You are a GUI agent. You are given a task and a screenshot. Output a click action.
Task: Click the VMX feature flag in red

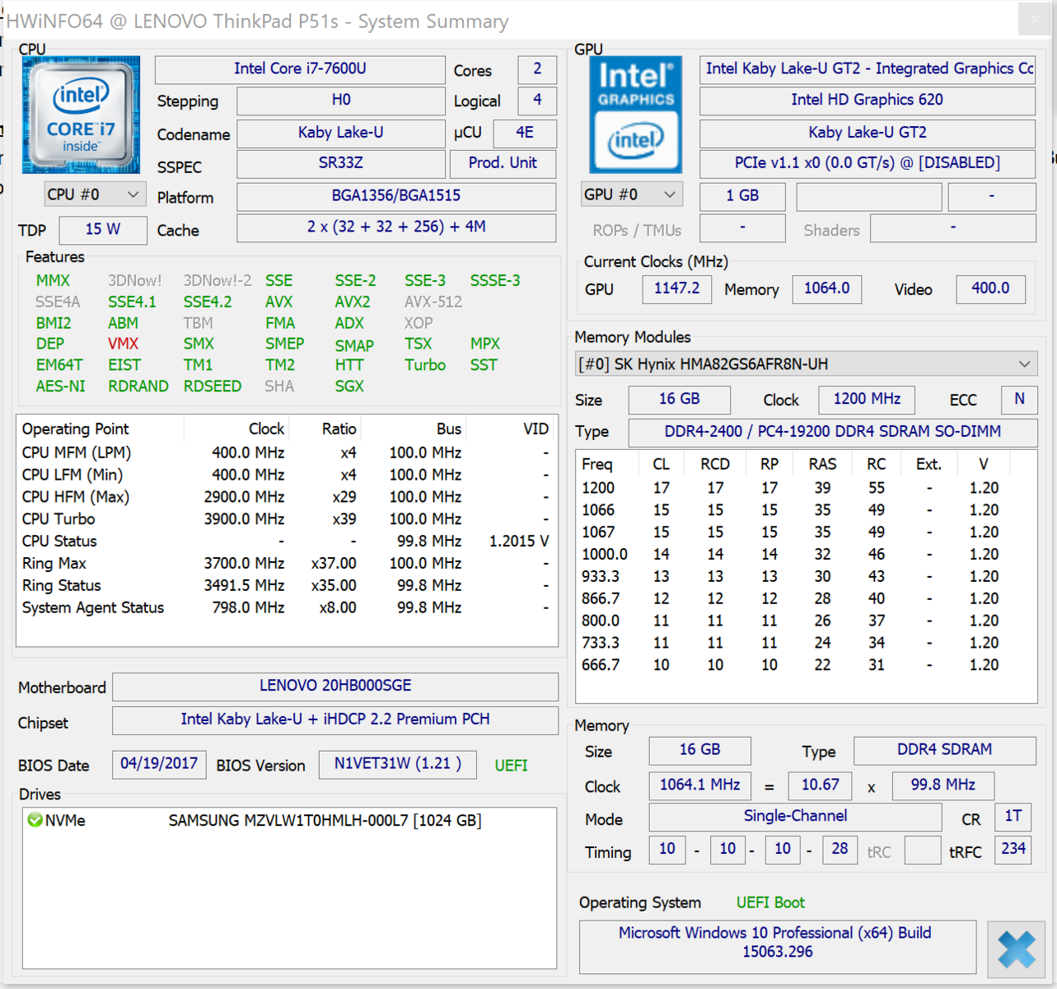[123, 344]
